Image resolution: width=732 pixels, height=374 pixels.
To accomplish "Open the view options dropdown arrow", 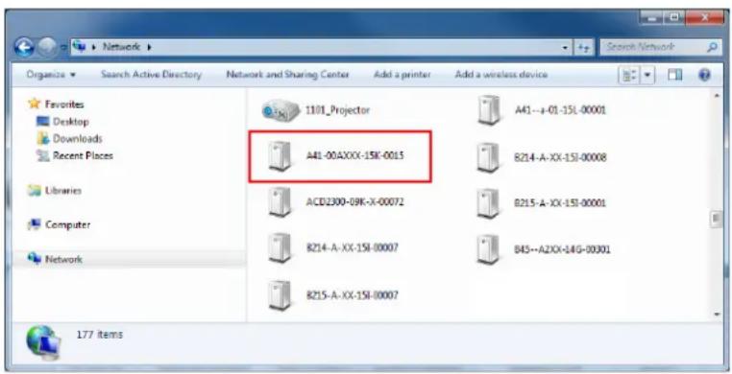I will tap(647, 75).
